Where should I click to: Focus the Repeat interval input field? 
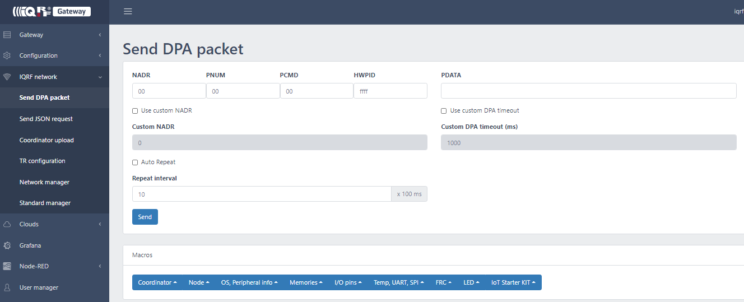[262, 194]
